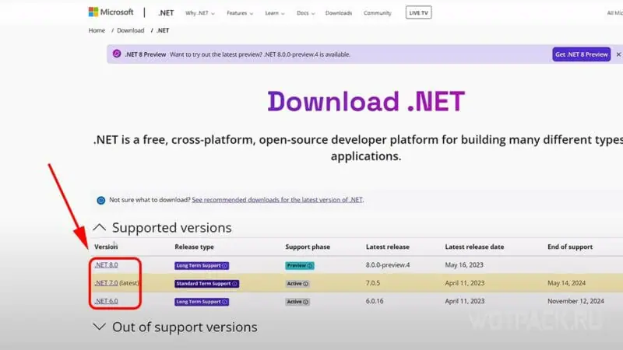Click the Support phase column header

[x=308, y=247]
